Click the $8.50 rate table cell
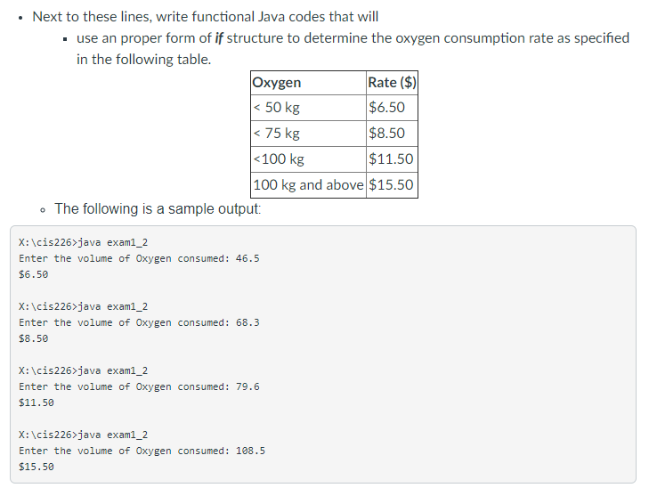Viewport: 649px width, 496px height. pos(392,134)
